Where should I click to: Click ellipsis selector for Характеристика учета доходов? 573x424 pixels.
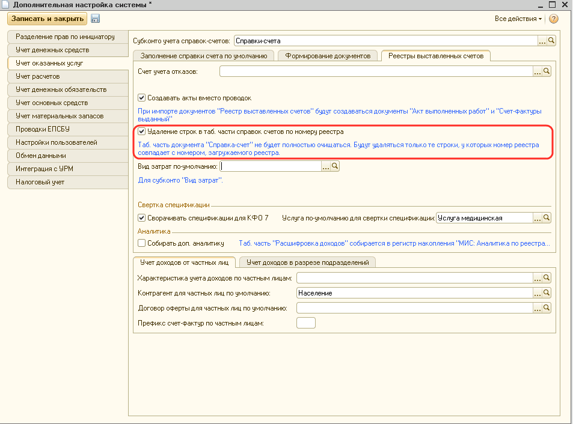pyautogui.click(x=538, y=278)
